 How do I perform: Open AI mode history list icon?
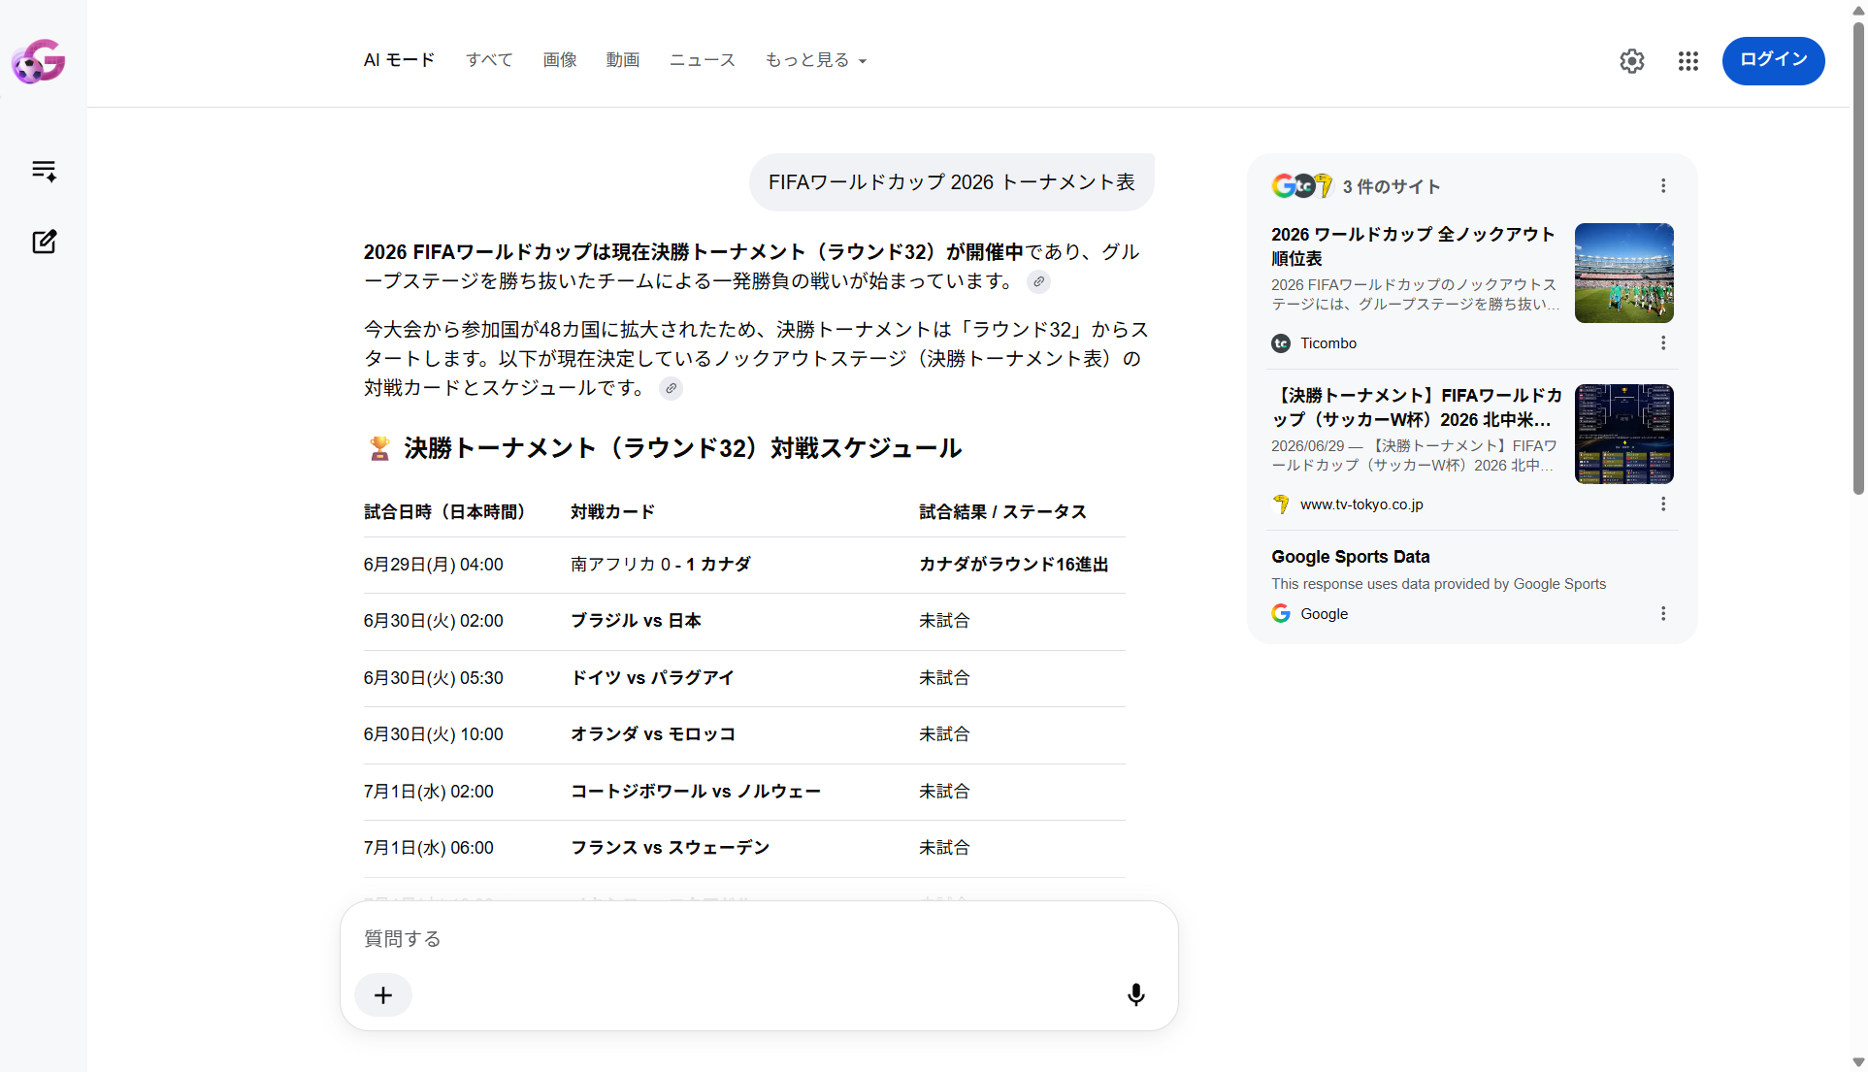(44, 171)
